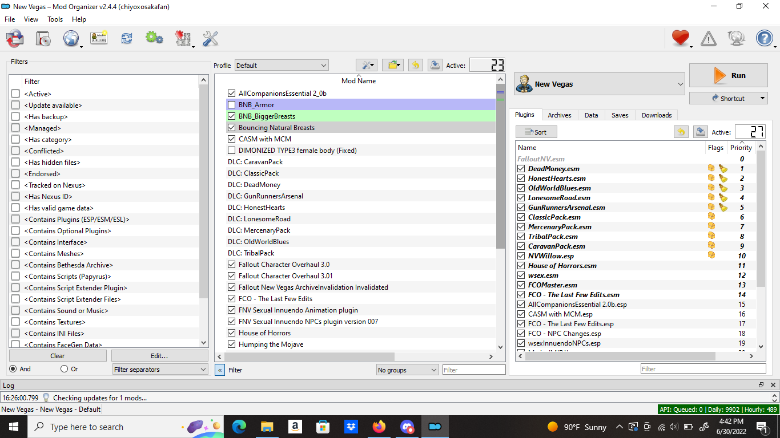Open settings with the wrench-screwdriver icon

point(211,38)
